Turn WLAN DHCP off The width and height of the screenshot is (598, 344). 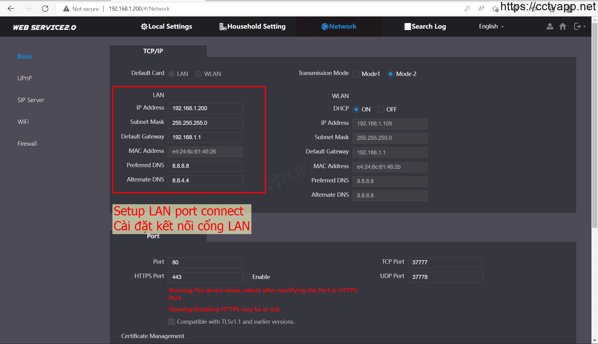[381, 109]
